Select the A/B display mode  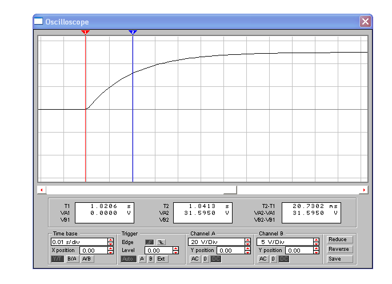[86, 259]
